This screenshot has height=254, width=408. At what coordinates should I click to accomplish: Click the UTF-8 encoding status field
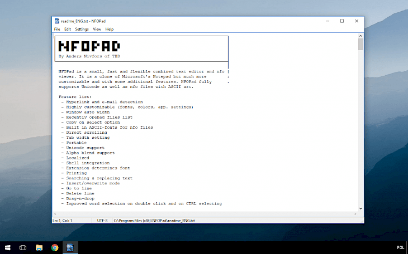tap(102, 221)
